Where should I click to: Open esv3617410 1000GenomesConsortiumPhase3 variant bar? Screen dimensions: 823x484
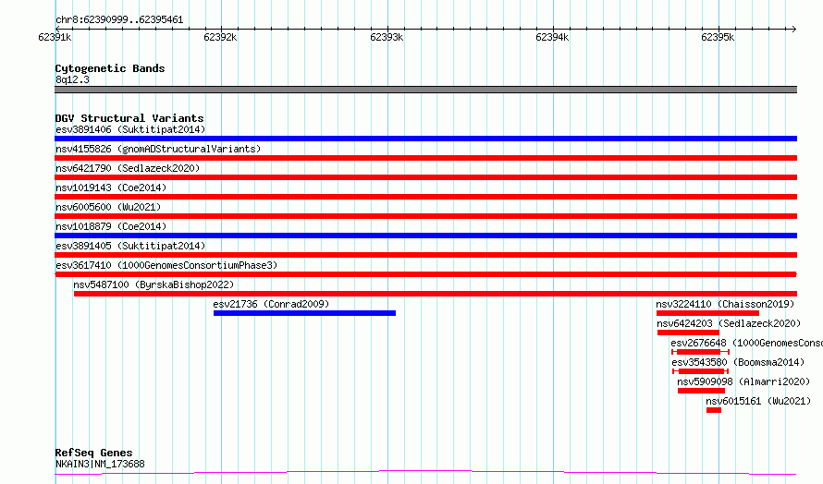(x=425, y=274)
